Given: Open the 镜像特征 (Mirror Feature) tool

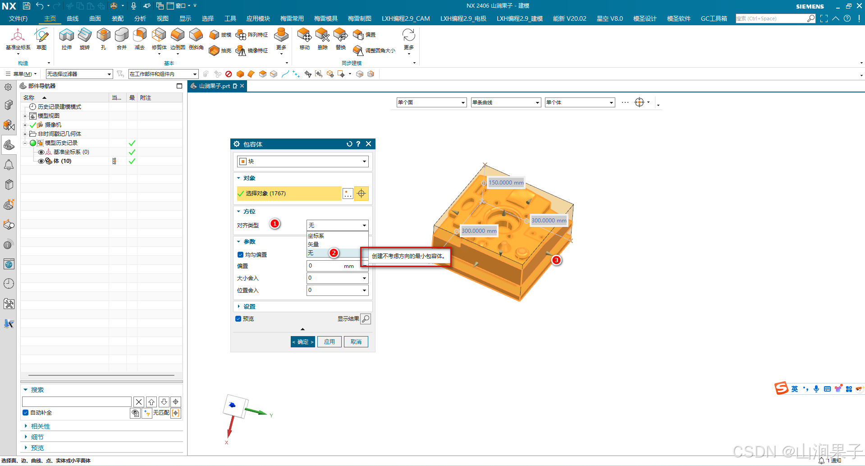Looking at the screenshot, I should pyautogui.click(x=252, y=51).
